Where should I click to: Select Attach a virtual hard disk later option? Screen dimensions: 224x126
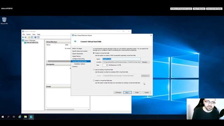94,80
